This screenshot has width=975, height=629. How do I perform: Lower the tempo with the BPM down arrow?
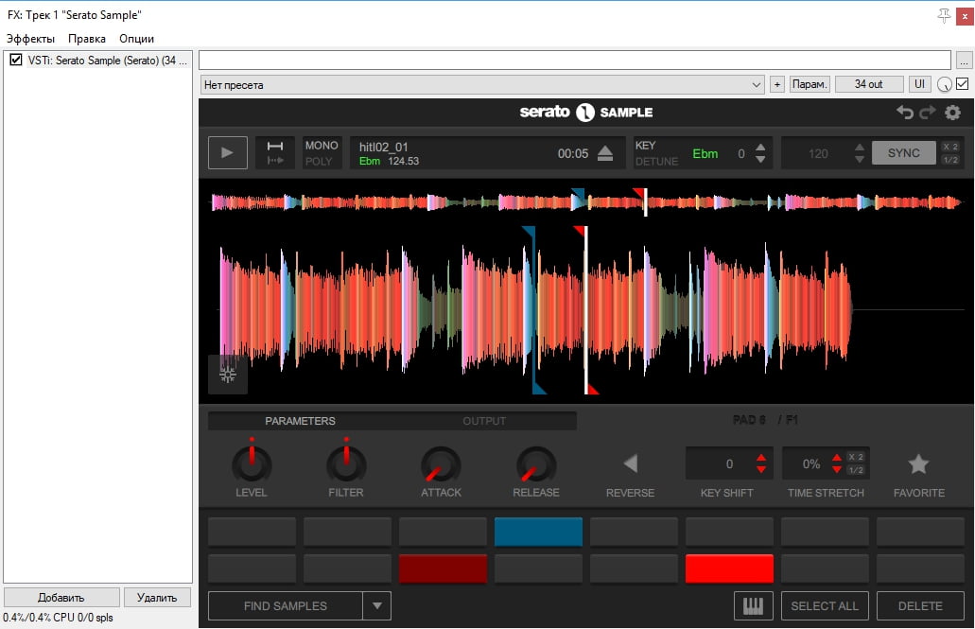click(860, 159)
